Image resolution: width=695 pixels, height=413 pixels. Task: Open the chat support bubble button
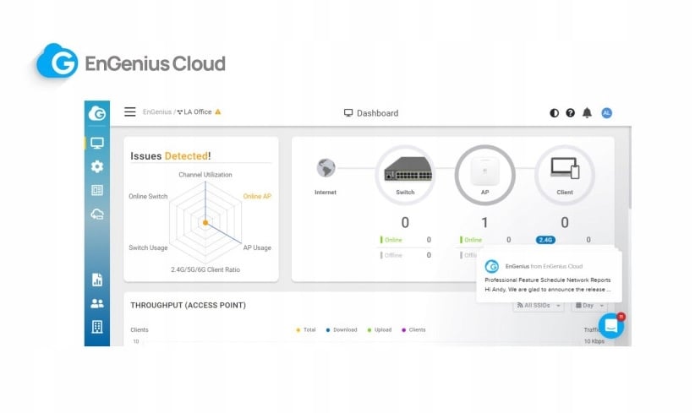pos(610,326)
